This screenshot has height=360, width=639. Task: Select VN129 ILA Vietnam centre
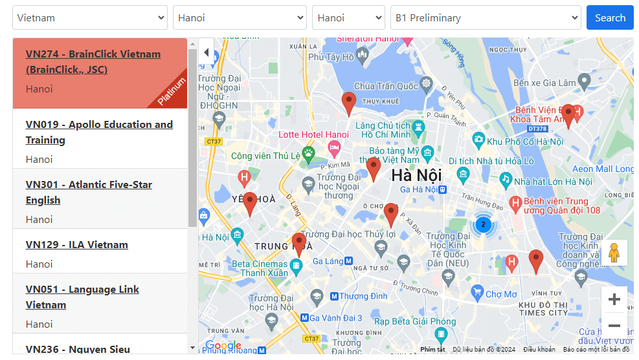pos(77,245)
